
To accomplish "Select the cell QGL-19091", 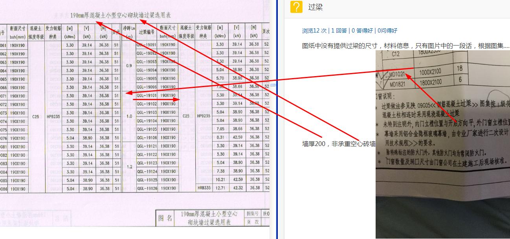I will click(147, 45).
